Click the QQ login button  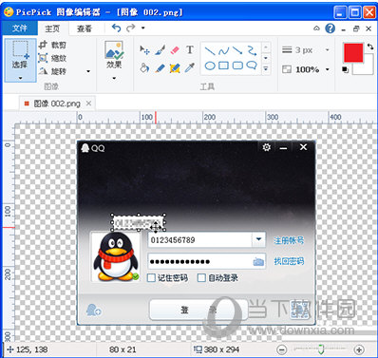(x=198, y=310)
